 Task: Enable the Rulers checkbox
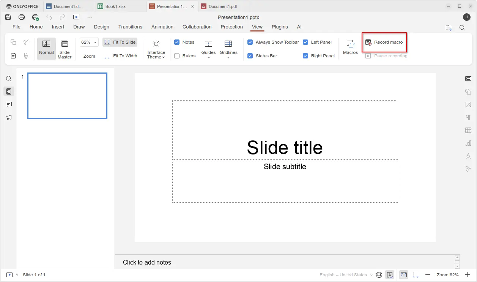[x=177, y=56]
